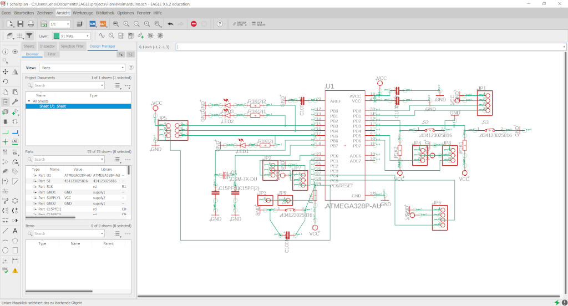Switch to the Inspector tab
Screen dimensions: 568x306
click(48, 47)
